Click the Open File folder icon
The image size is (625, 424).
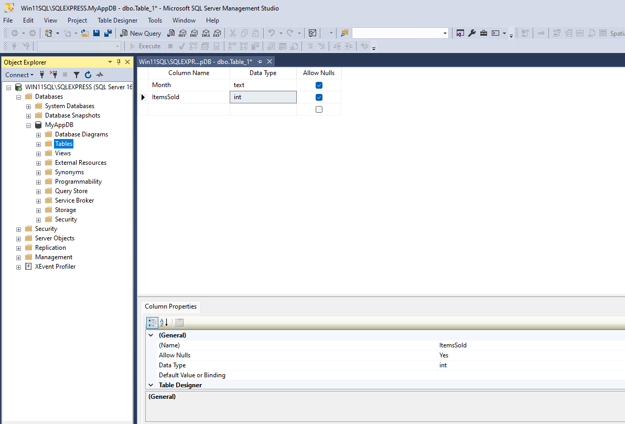[x=85, y=33]
